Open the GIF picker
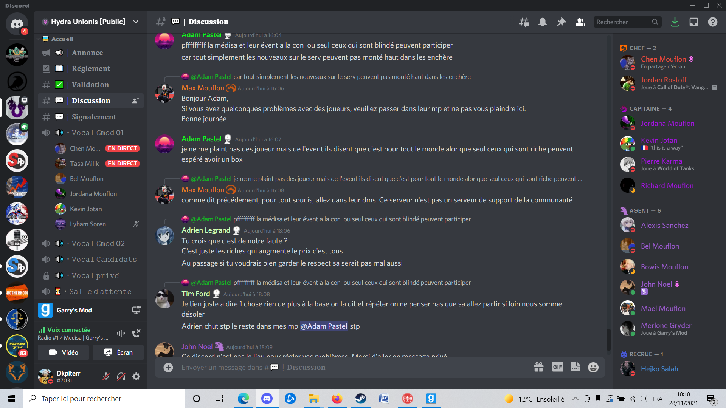 point(557,367)
